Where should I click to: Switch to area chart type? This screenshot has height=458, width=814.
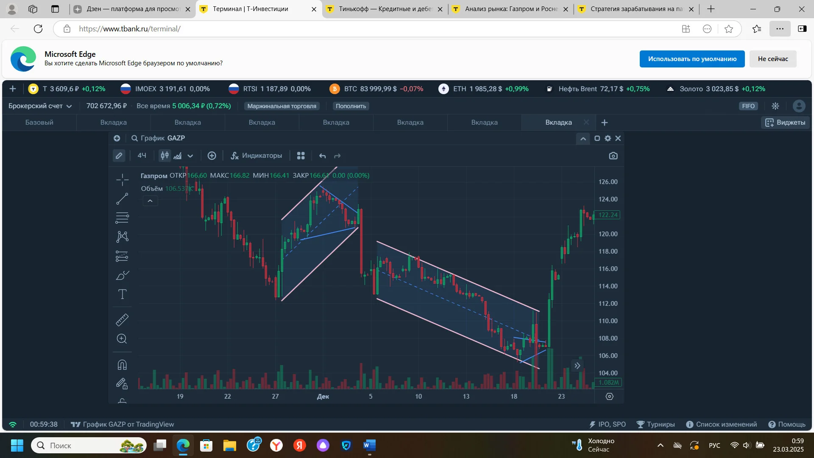pyautogui.click(x=178, y=156)
